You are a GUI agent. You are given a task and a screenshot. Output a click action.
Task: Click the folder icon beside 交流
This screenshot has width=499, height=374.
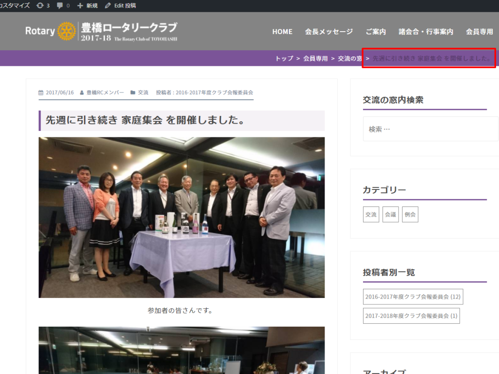tap(133, 93)
